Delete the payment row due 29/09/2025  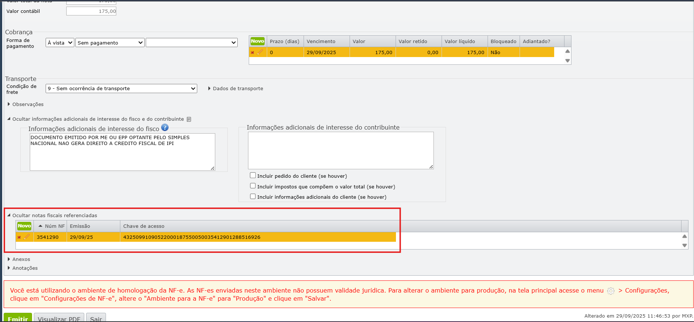tap(252, 53)
